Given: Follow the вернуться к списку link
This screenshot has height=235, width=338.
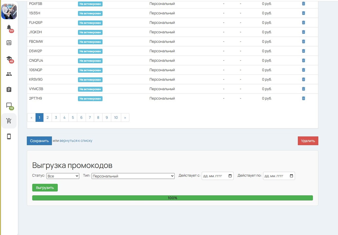Looking at the screenshot, I should click(76, 140).
